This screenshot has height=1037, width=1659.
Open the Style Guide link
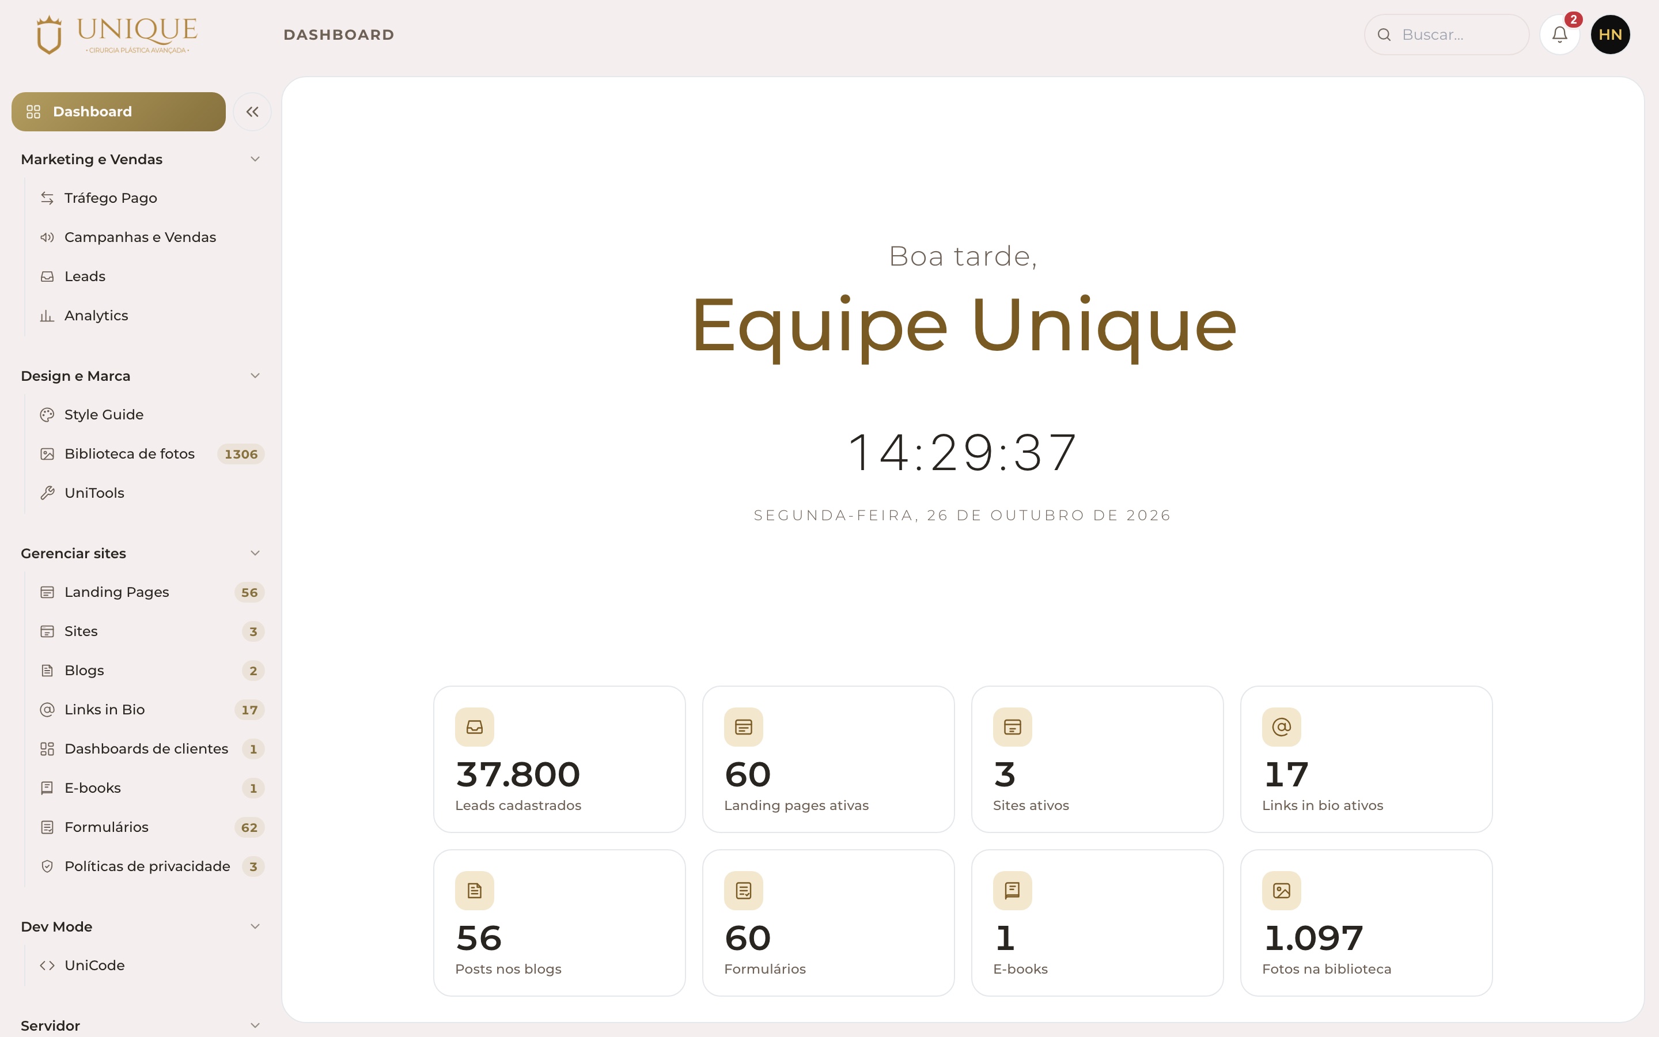pos(149,415)
